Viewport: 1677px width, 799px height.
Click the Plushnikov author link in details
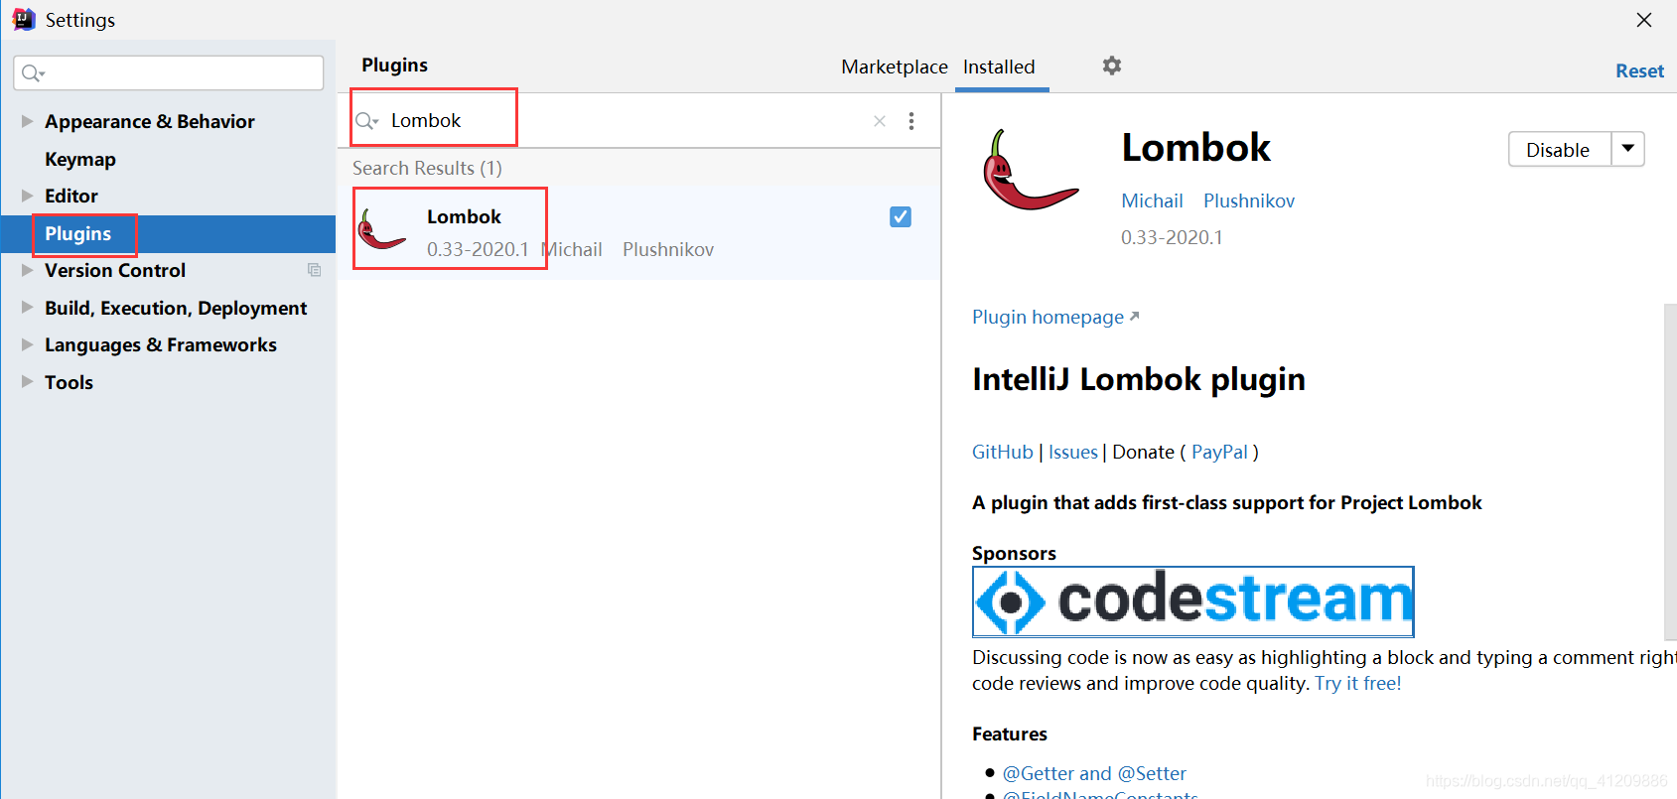(x=1249, y=200)
